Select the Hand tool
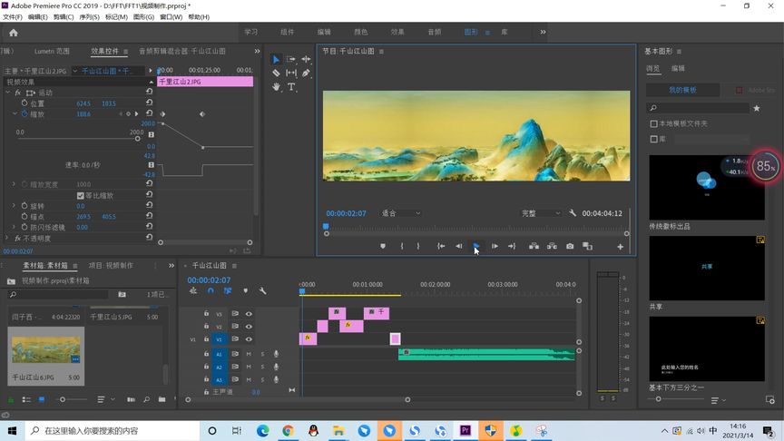The image size is (784, 441). point(277,87)
